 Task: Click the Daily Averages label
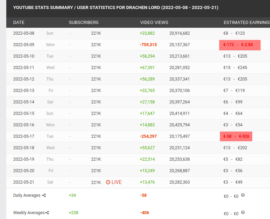point(27,195)
